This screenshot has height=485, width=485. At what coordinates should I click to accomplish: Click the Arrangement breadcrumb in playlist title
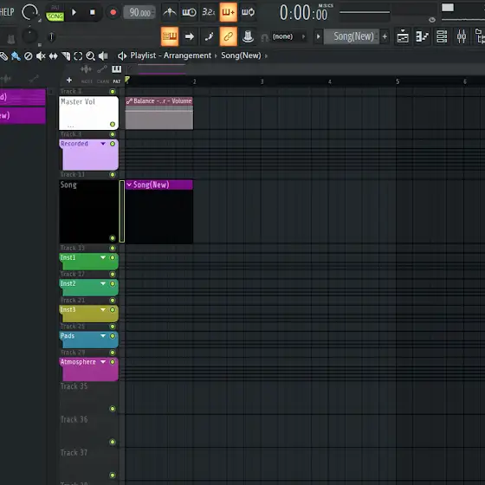[x=187, y=55]
